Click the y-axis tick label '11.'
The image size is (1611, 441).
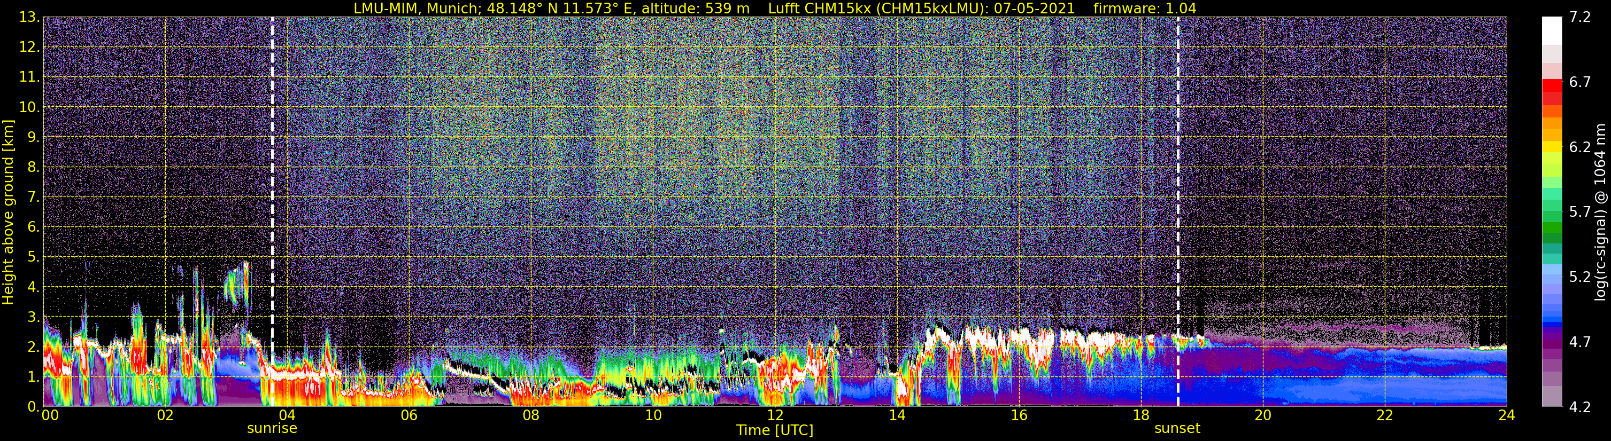pyautogui.click(x=29, y=77)
